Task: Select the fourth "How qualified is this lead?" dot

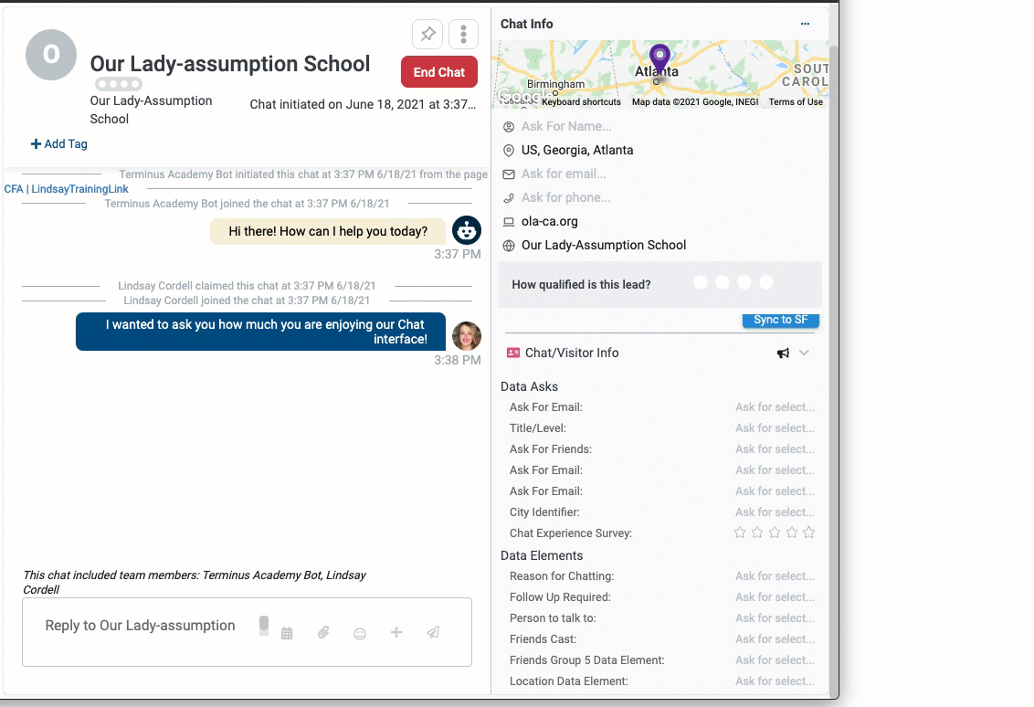Action: coord(765,282)
